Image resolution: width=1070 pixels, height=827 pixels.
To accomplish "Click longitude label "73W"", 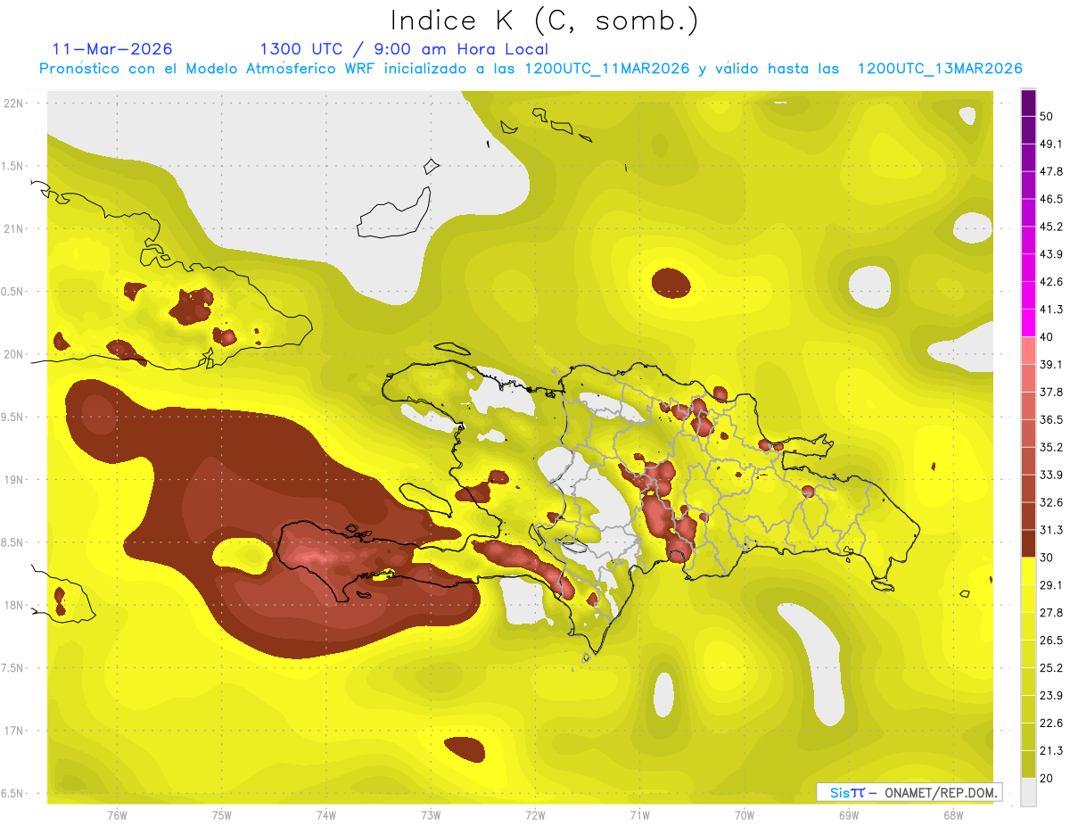I will pos(431,815).
